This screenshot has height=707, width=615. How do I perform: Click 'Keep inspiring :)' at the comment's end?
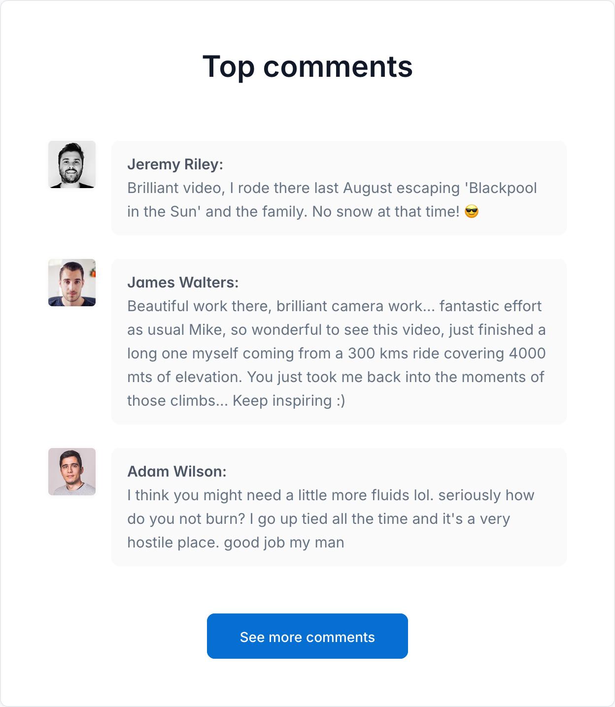tap(289, 401)
